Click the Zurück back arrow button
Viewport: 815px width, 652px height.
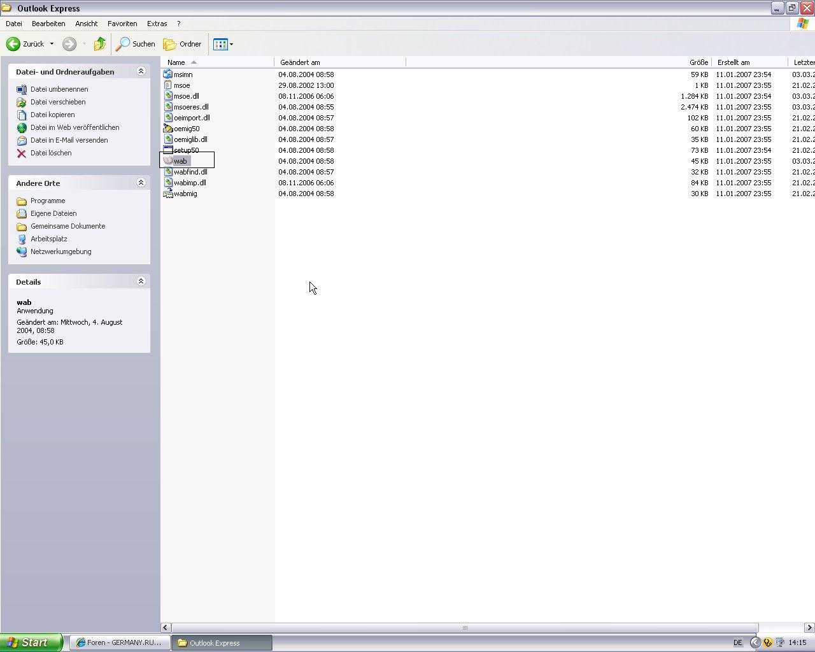[25, 44]
